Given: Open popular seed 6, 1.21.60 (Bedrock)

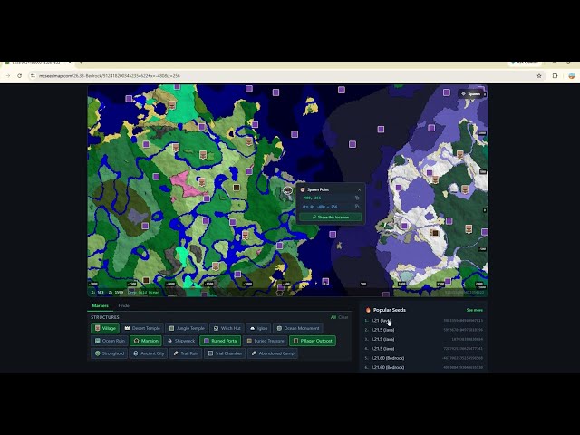Looking at the screenshot, I should point(423,367).
